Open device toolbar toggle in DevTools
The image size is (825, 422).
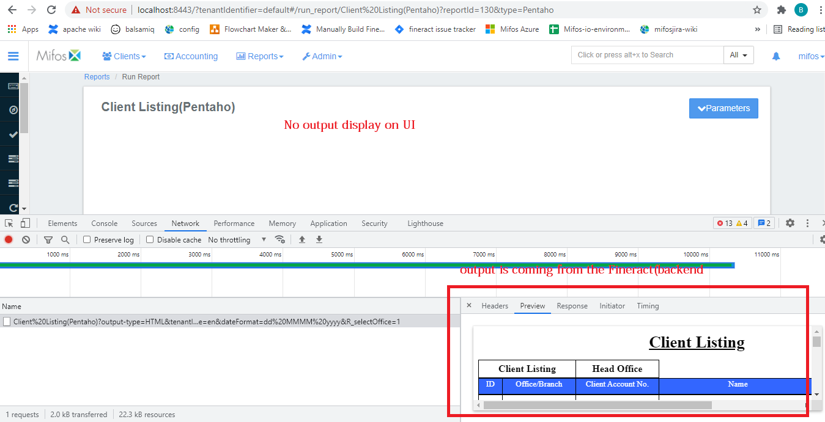coord(24,223)
